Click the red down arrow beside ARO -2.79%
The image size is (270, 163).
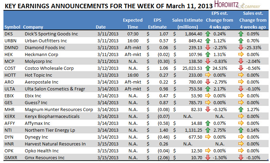click(x=208, y=82)
